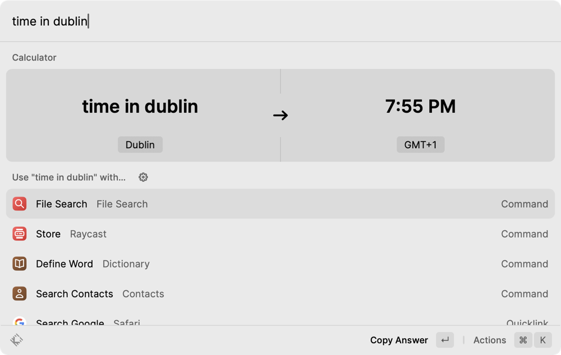
Task: Click the K key badge
Action: click(x=542, y=340)
